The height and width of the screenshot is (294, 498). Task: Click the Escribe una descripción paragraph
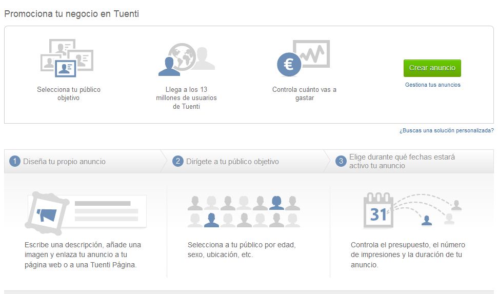83,254
